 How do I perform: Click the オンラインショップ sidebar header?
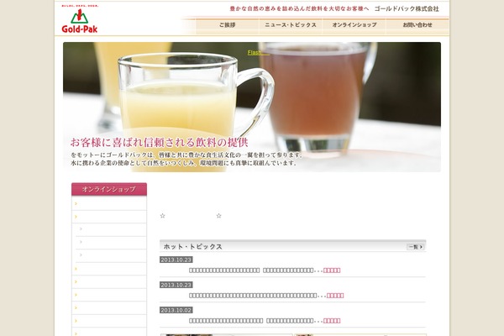(109, 189)
